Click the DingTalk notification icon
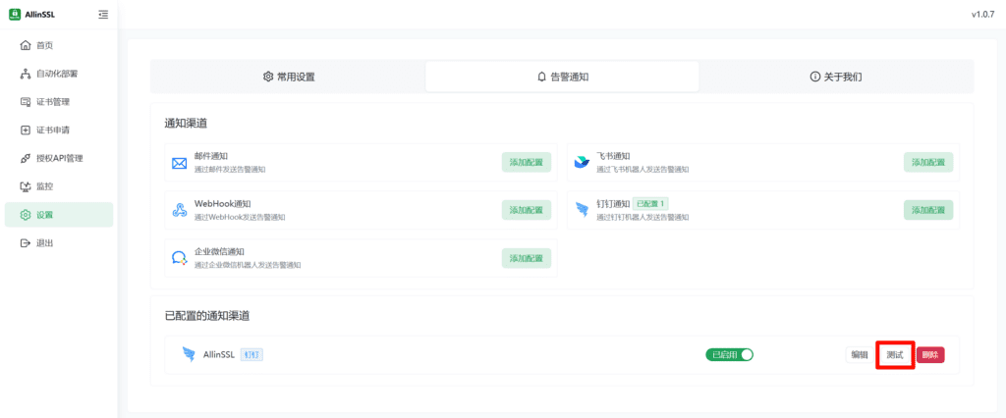 582,210
